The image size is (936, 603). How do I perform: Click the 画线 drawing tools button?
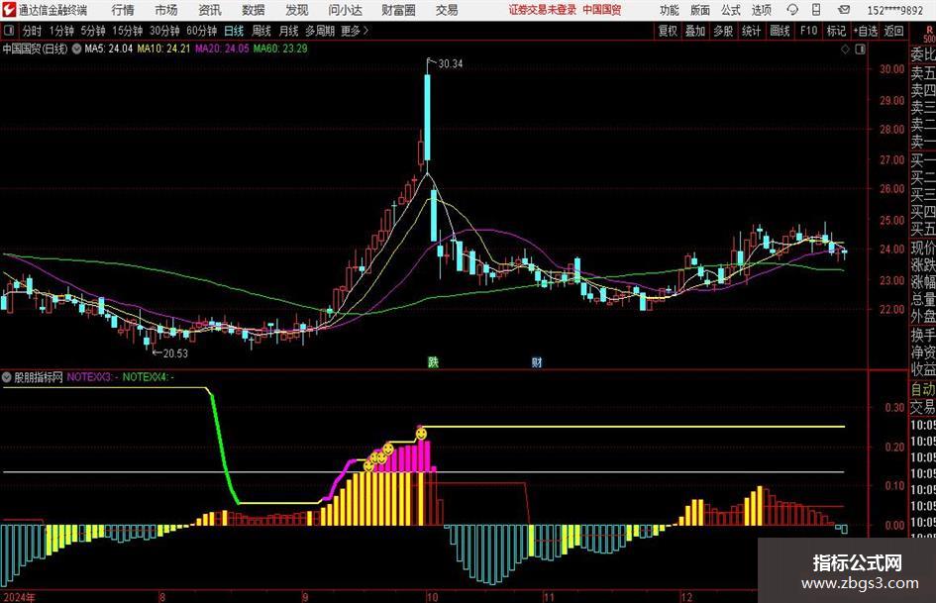pos(780,31)
